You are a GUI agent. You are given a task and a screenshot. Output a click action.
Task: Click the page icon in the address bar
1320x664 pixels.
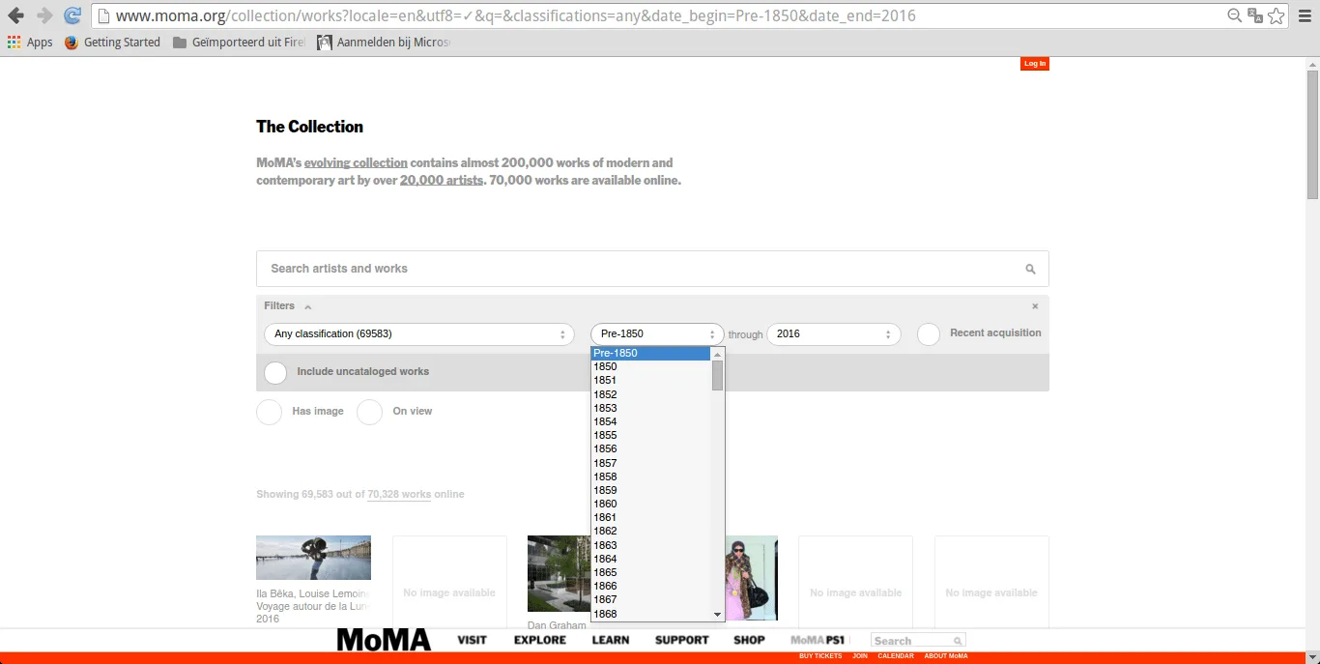[x=104, y=15]
